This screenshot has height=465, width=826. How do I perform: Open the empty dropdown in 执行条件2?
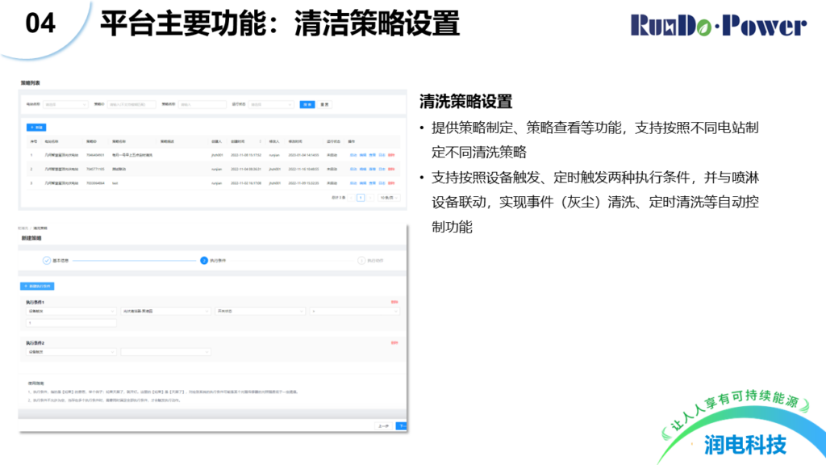(165, 352)
